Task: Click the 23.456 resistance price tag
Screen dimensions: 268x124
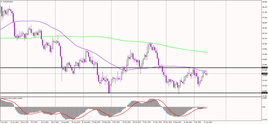Action: point(264,68)
